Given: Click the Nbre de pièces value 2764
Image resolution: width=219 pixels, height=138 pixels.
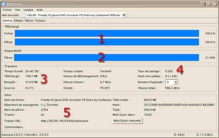Looking at the screenshot, I should [44, 110].
